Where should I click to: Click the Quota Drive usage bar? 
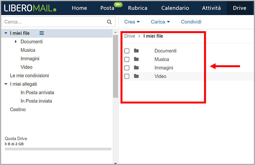[x=58, y=149]
